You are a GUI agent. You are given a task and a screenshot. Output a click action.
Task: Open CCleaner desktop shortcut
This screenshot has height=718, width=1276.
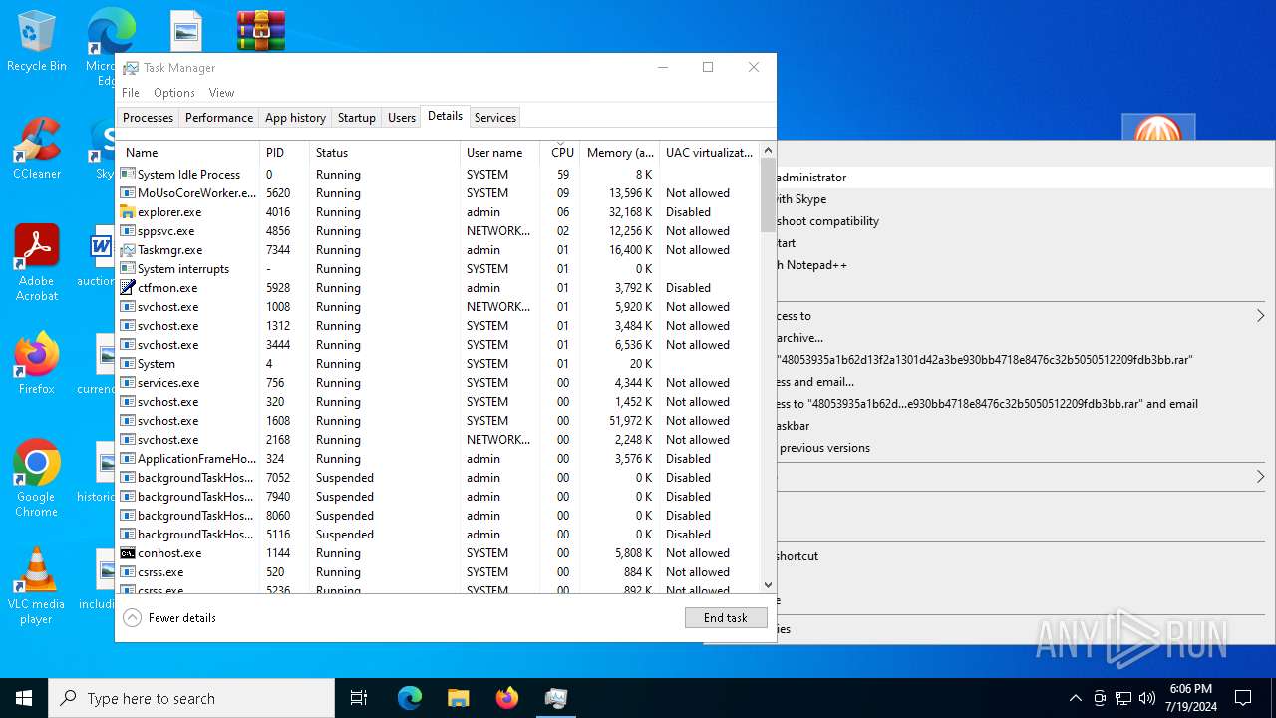click(x=37, y=150)
